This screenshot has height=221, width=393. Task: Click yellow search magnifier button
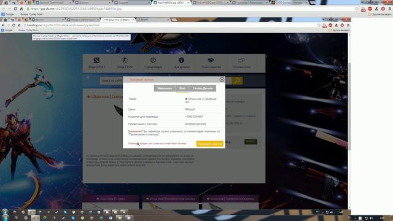237,80
